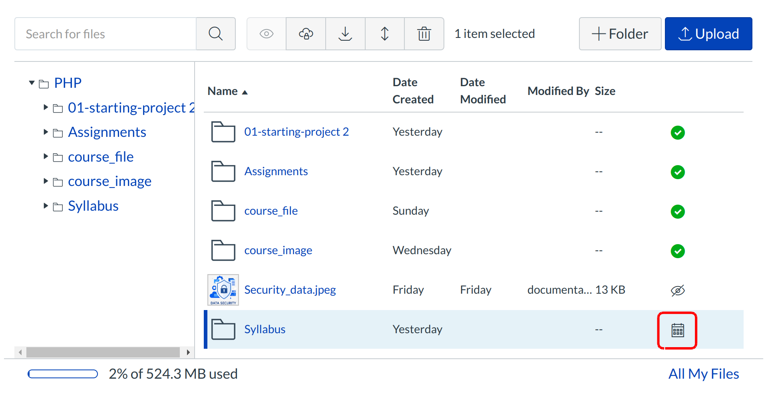Collapse the PHP folder tree
This screenshot has height=411, width=764.
click(x=32, y=83)
